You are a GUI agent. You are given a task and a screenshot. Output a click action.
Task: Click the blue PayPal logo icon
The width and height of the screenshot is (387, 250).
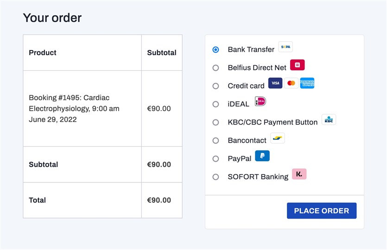[262, 156]
